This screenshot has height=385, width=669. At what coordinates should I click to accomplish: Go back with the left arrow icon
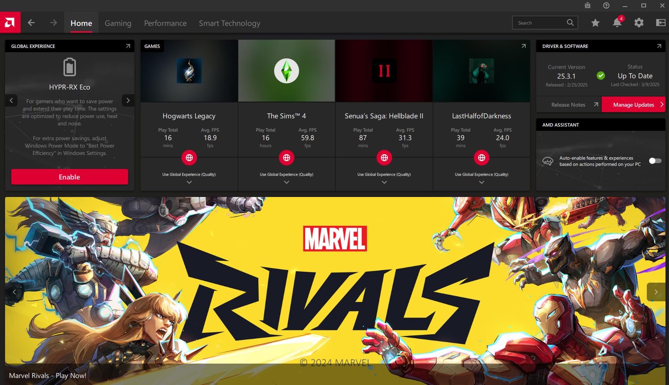pos(31,23)
